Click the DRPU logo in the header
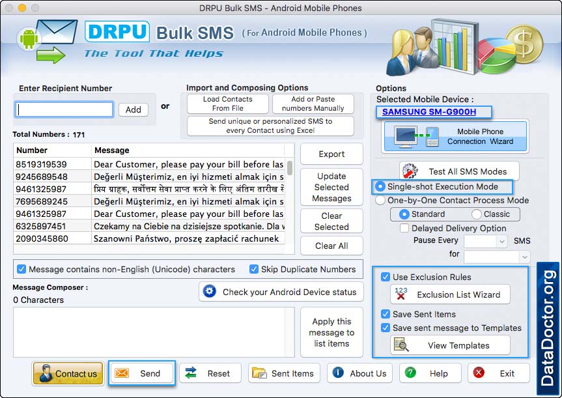562x398 pixels. click(x=117, y=32)
